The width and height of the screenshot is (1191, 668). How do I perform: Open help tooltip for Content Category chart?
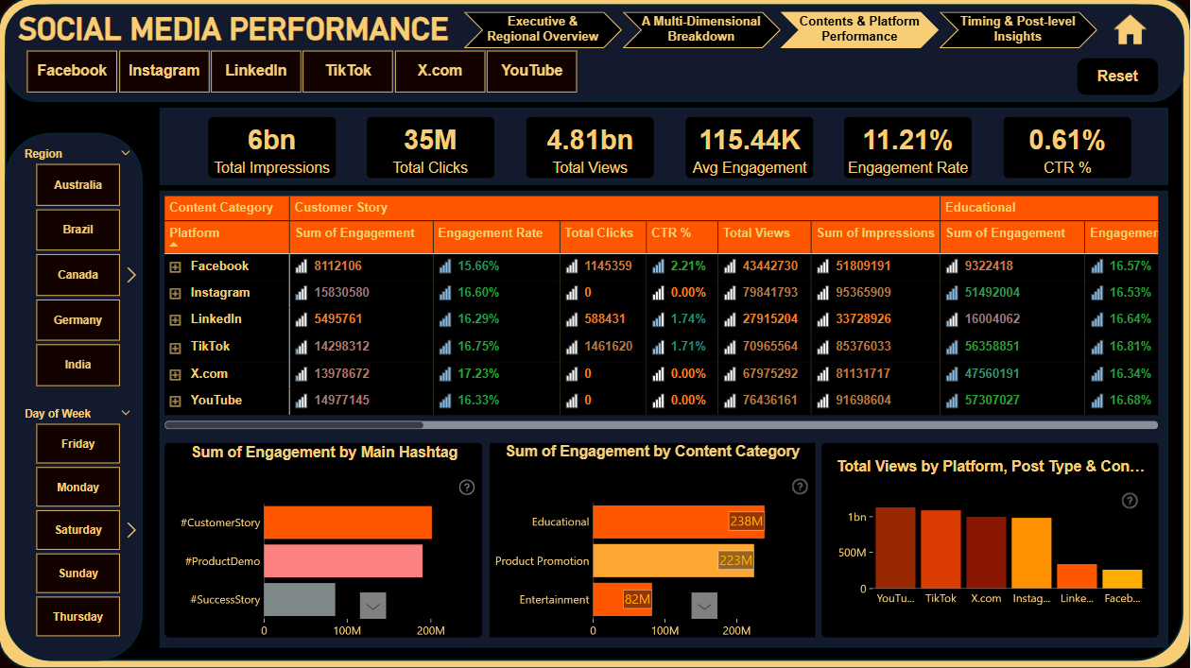click(800, 487)
